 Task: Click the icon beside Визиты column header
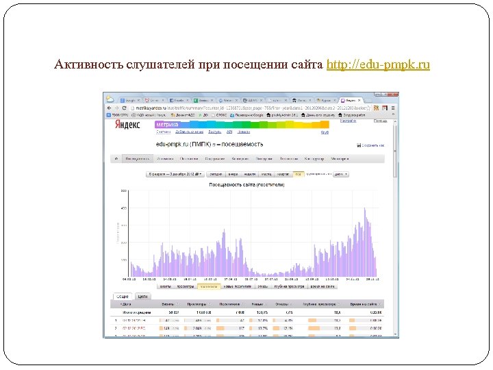tap(177, 304)
